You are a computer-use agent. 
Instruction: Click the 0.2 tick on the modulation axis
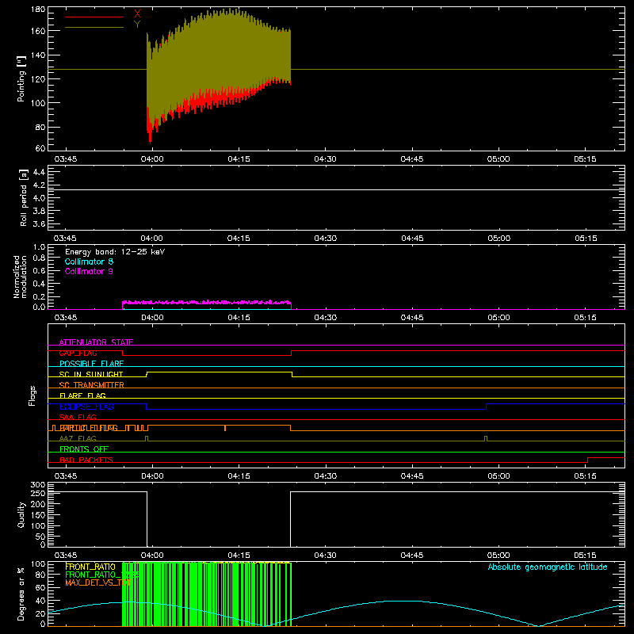tap(39, 296)
